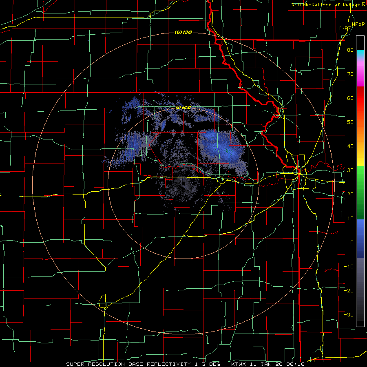Pick the red segment of the color bar
367x367 pixels.
360,98
